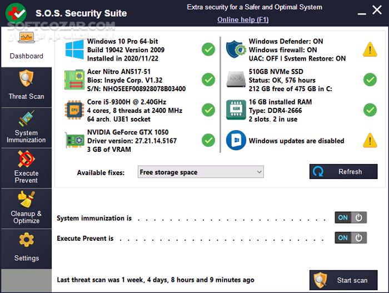This screenshot has width=389, height=293.
Task: Click the Start scan button
Action: (343, 280)
